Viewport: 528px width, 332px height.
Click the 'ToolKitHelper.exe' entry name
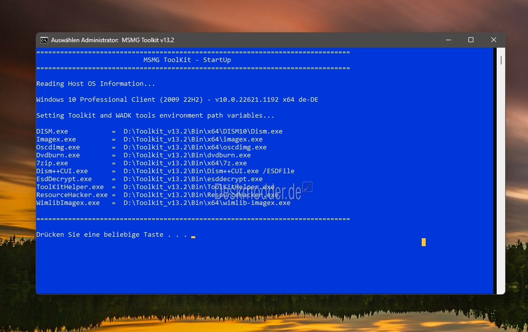click(70, 187)
